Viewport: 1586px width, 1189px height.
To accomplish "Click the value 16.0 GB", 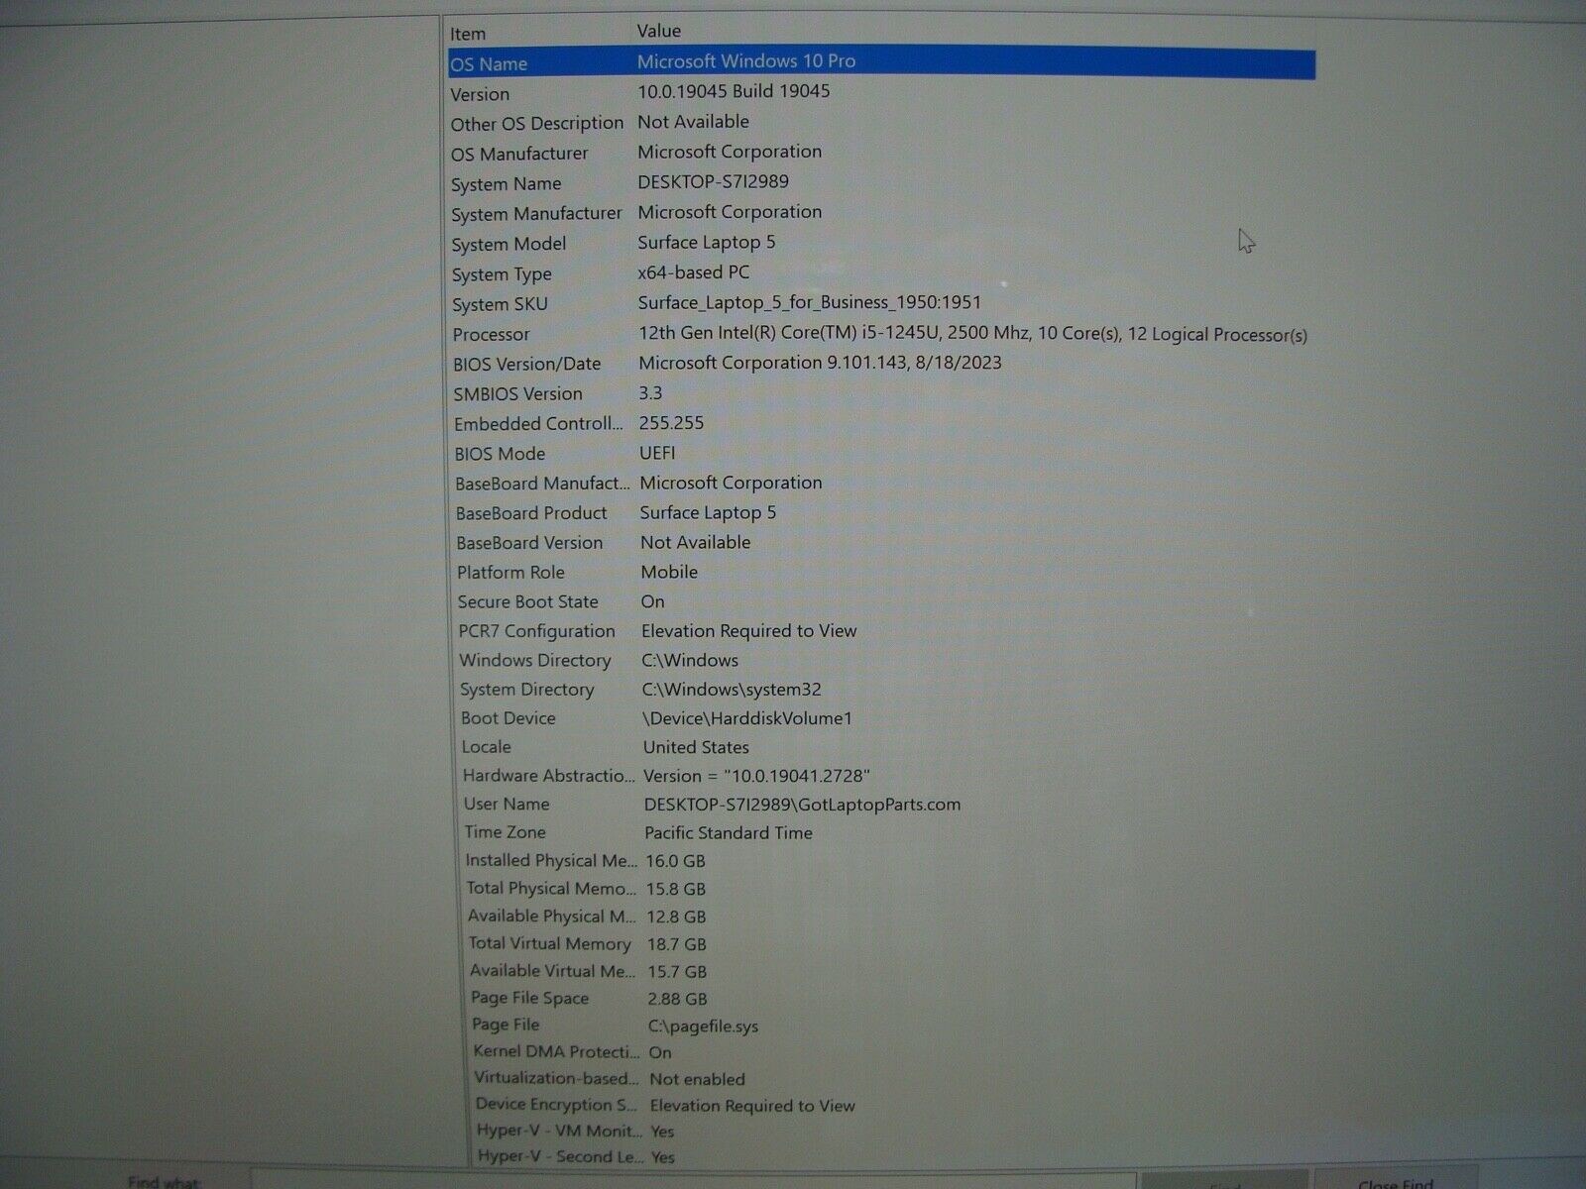I will pyautogui.click(x=676, y=862).
